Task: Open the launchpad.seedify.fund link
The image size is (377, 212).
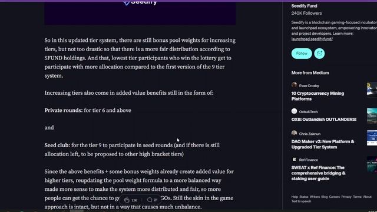Action: pyautogui.click(x=312, y=39)
